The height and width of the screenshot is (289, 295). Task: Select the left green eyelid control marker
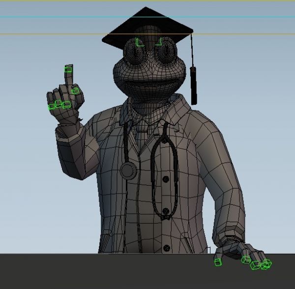click(139, 43)
